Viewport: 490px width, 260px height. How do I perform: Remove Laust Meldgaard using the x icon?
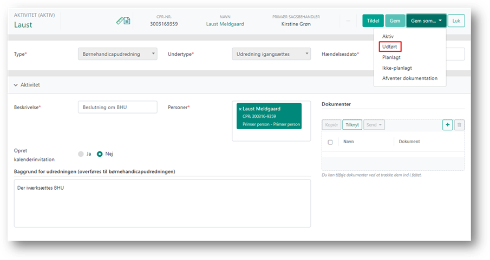[240, 109]
